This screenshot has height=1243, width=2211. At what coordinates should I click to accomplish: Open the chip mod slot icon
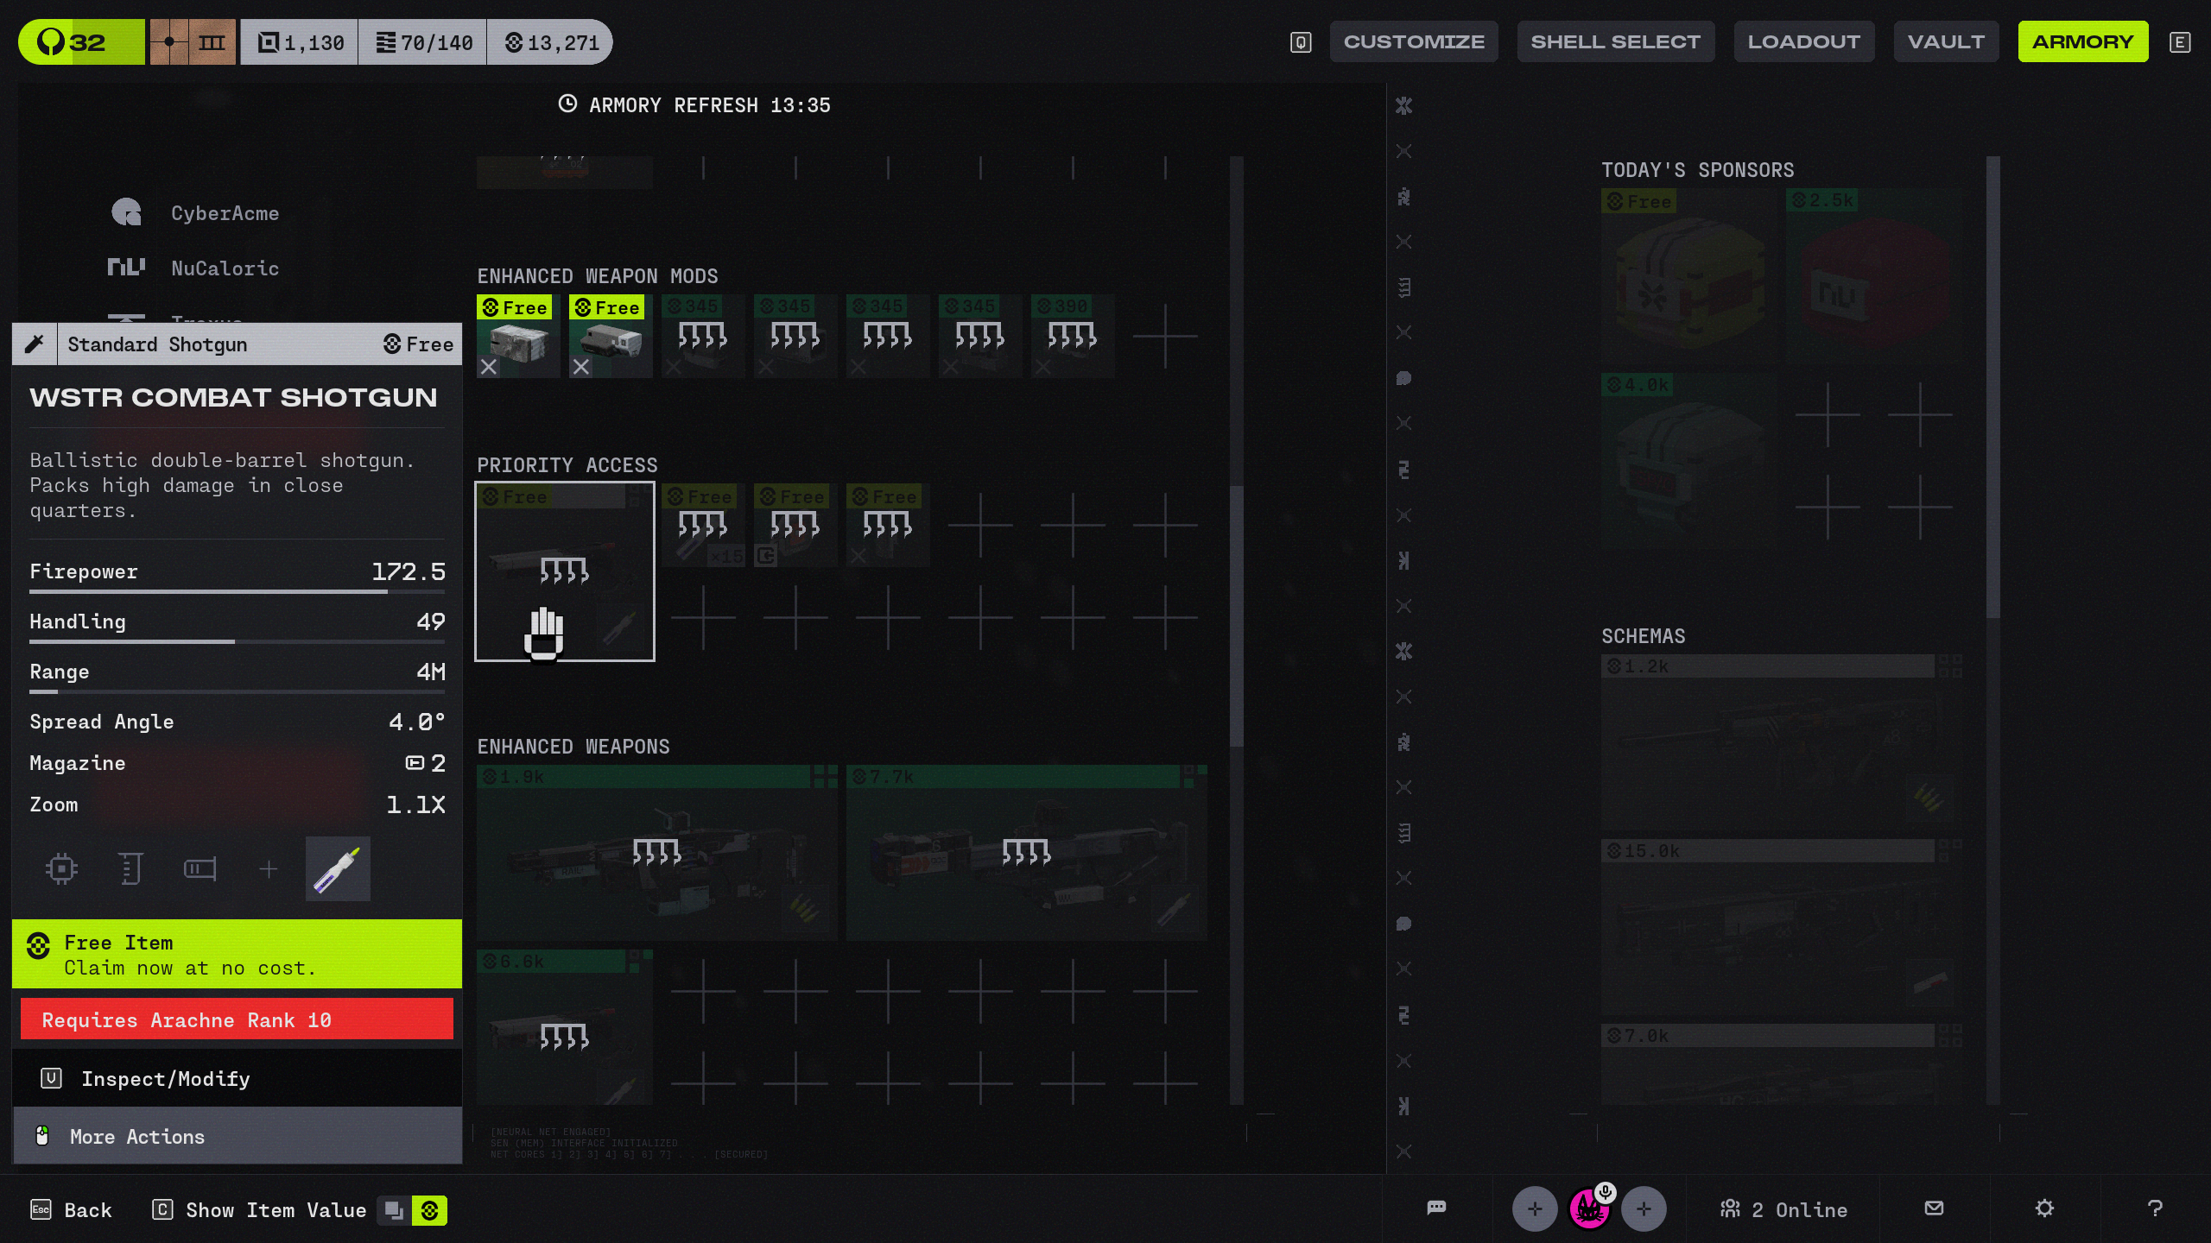coord(61,868)
